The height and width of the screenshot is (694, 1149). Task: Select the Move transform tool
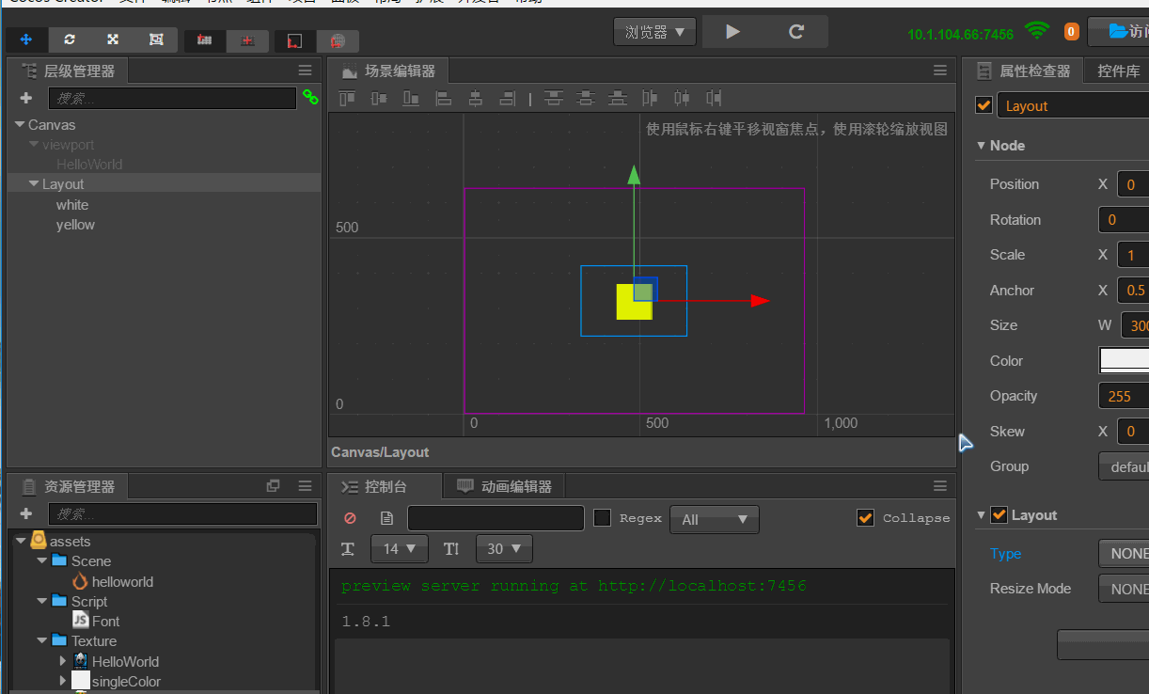(x=26, y=39)
